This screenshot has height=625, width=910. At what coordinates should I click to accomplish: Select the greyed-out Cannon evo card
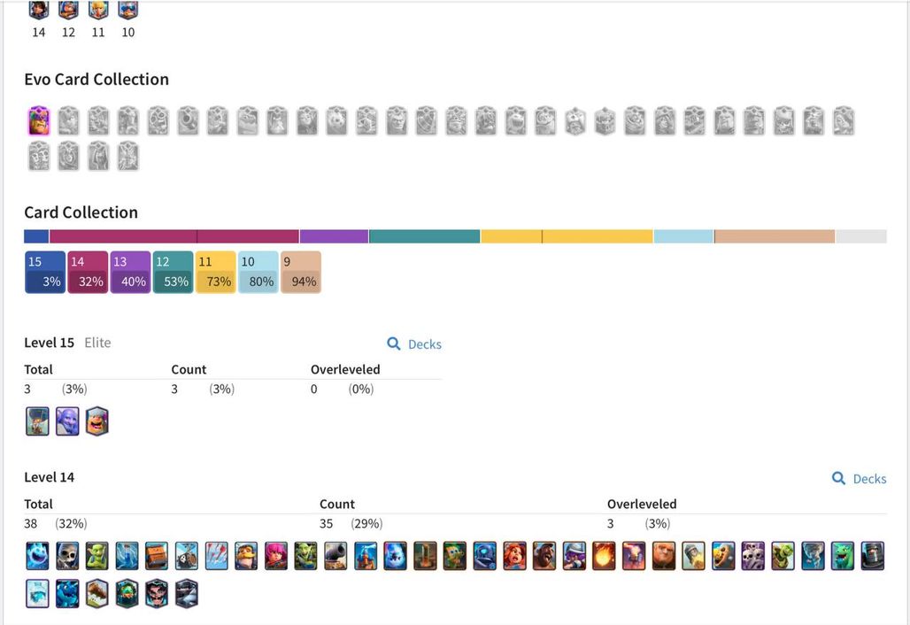pyautogui.click(x=188, y=120)
